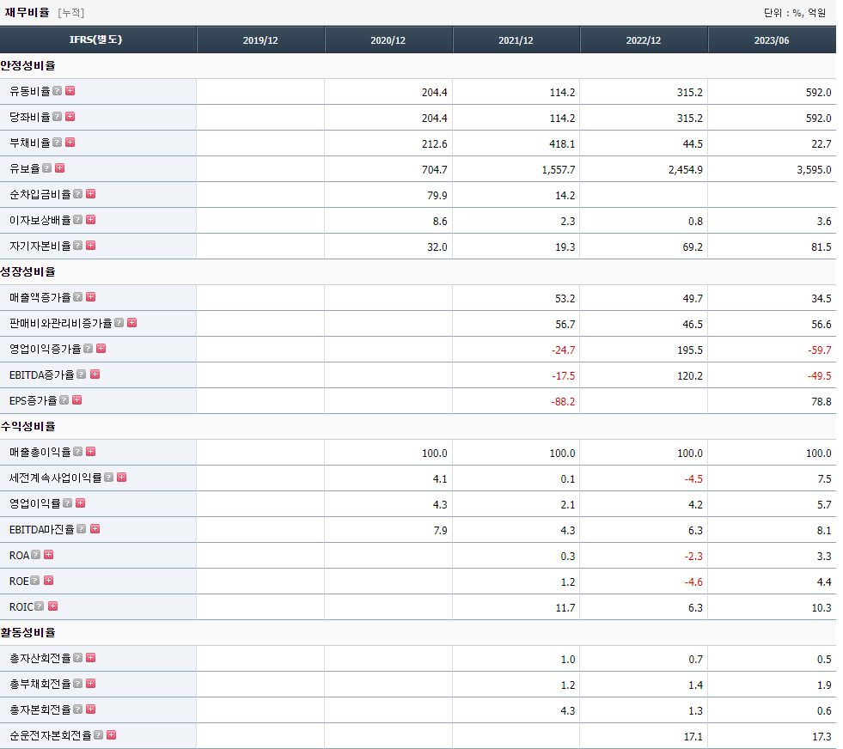
Task: Click plus icon beside ROA
Action: pyautogui.click(x=49, y=555)
